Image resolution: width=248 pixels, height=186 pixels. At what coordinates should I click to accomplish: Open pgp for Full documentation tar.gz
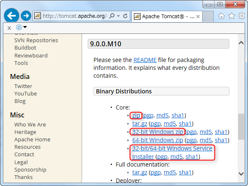tap(155, 172)
